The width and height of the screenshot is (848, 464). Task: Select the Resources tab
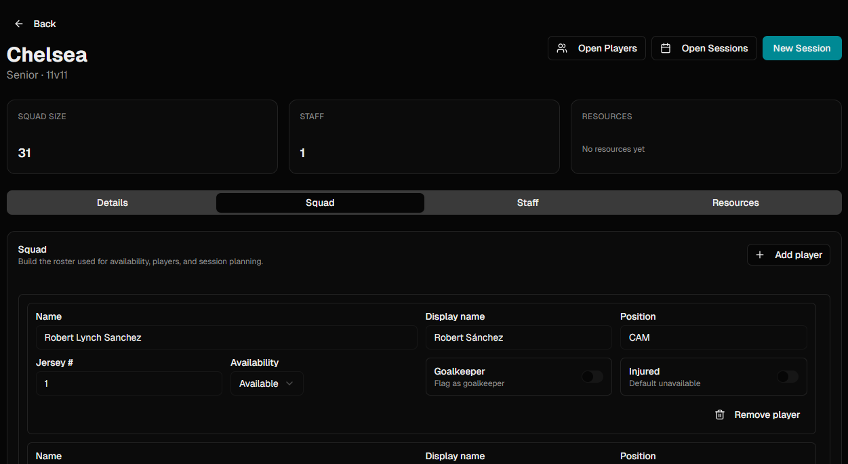tap(735, 203)
